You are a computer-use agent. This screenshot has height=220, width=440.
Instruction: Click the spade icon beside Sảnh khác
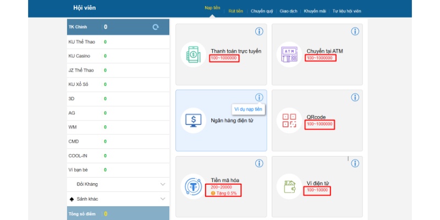(x=71, y=199)
